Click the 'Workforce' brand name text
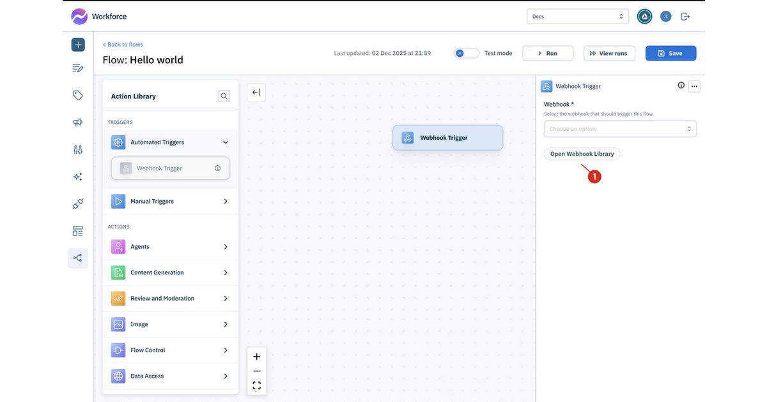The width and height of the screenshot is (767, 402). point(109,17)
